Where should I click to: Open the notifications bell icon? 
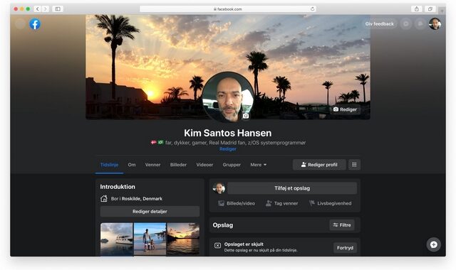pos(420,23)
